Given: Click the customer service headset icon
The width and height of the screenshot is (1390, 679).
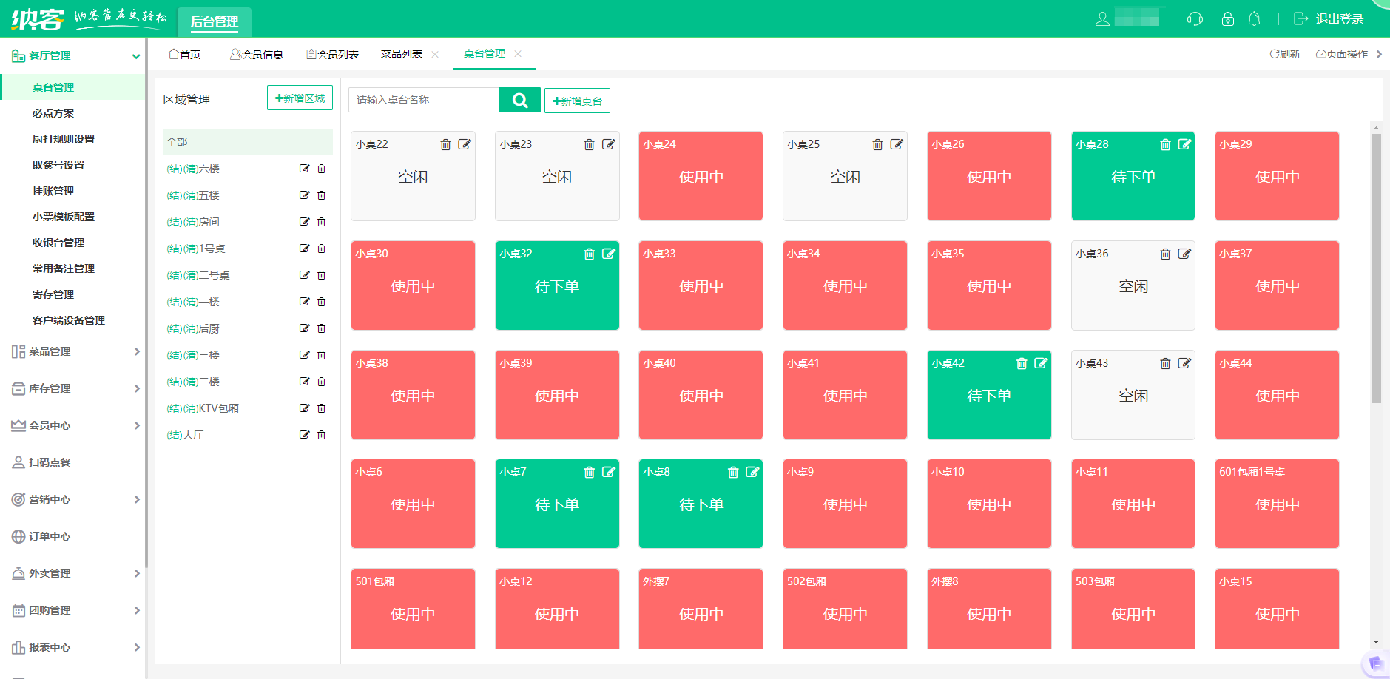Looking at the screenshot, I should tap(1195, 19).
